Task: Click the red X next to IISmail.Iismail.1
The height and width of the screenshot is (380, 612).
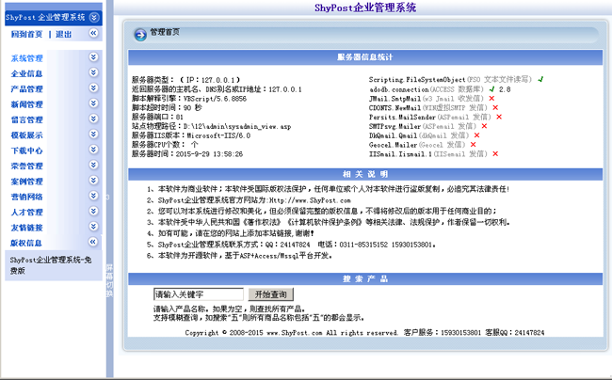Action: click(x=495, y=154)
